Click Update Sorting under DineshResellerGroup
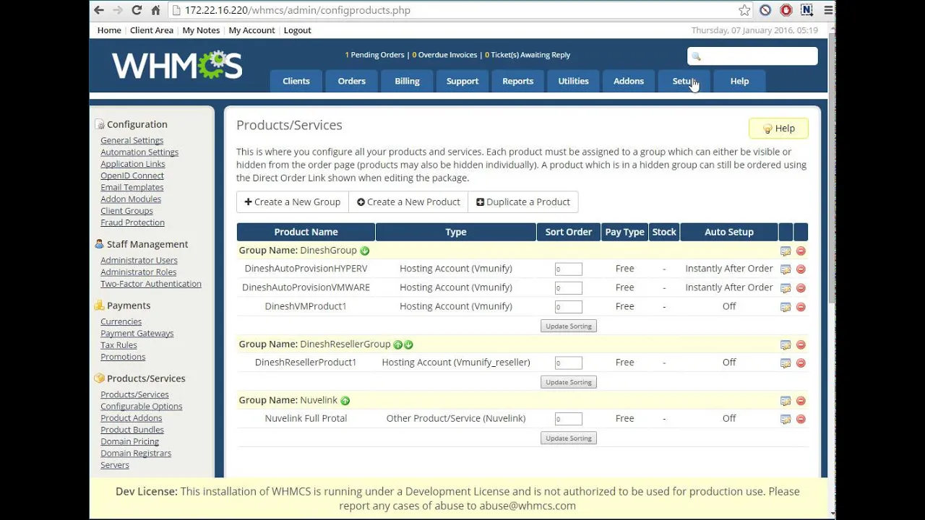Screen dimensions: 925x520 coord(569,382)
